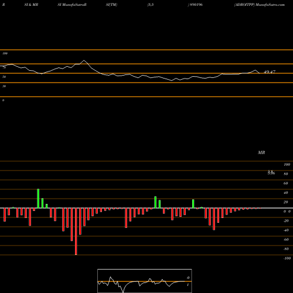Click the longest red bar reaching -100
Screen dimensions: 293x293
tap(76, 231)
